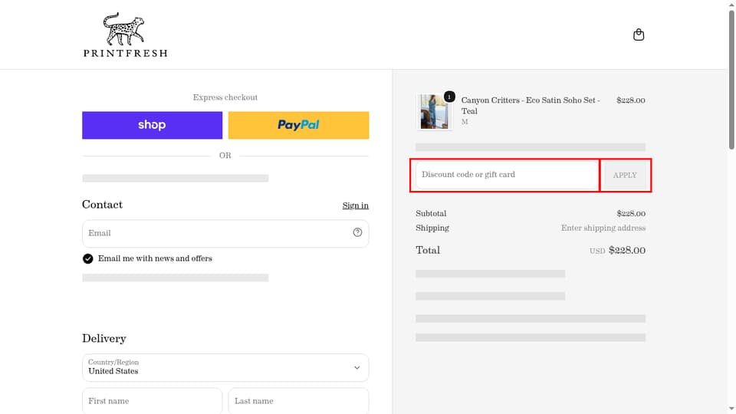Click the Delivery section heading
This screenshot has width=736, height=414.
tap(104, 338)
